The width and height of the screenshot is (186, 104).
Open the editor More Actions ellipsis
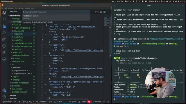[x=108, y=12]
